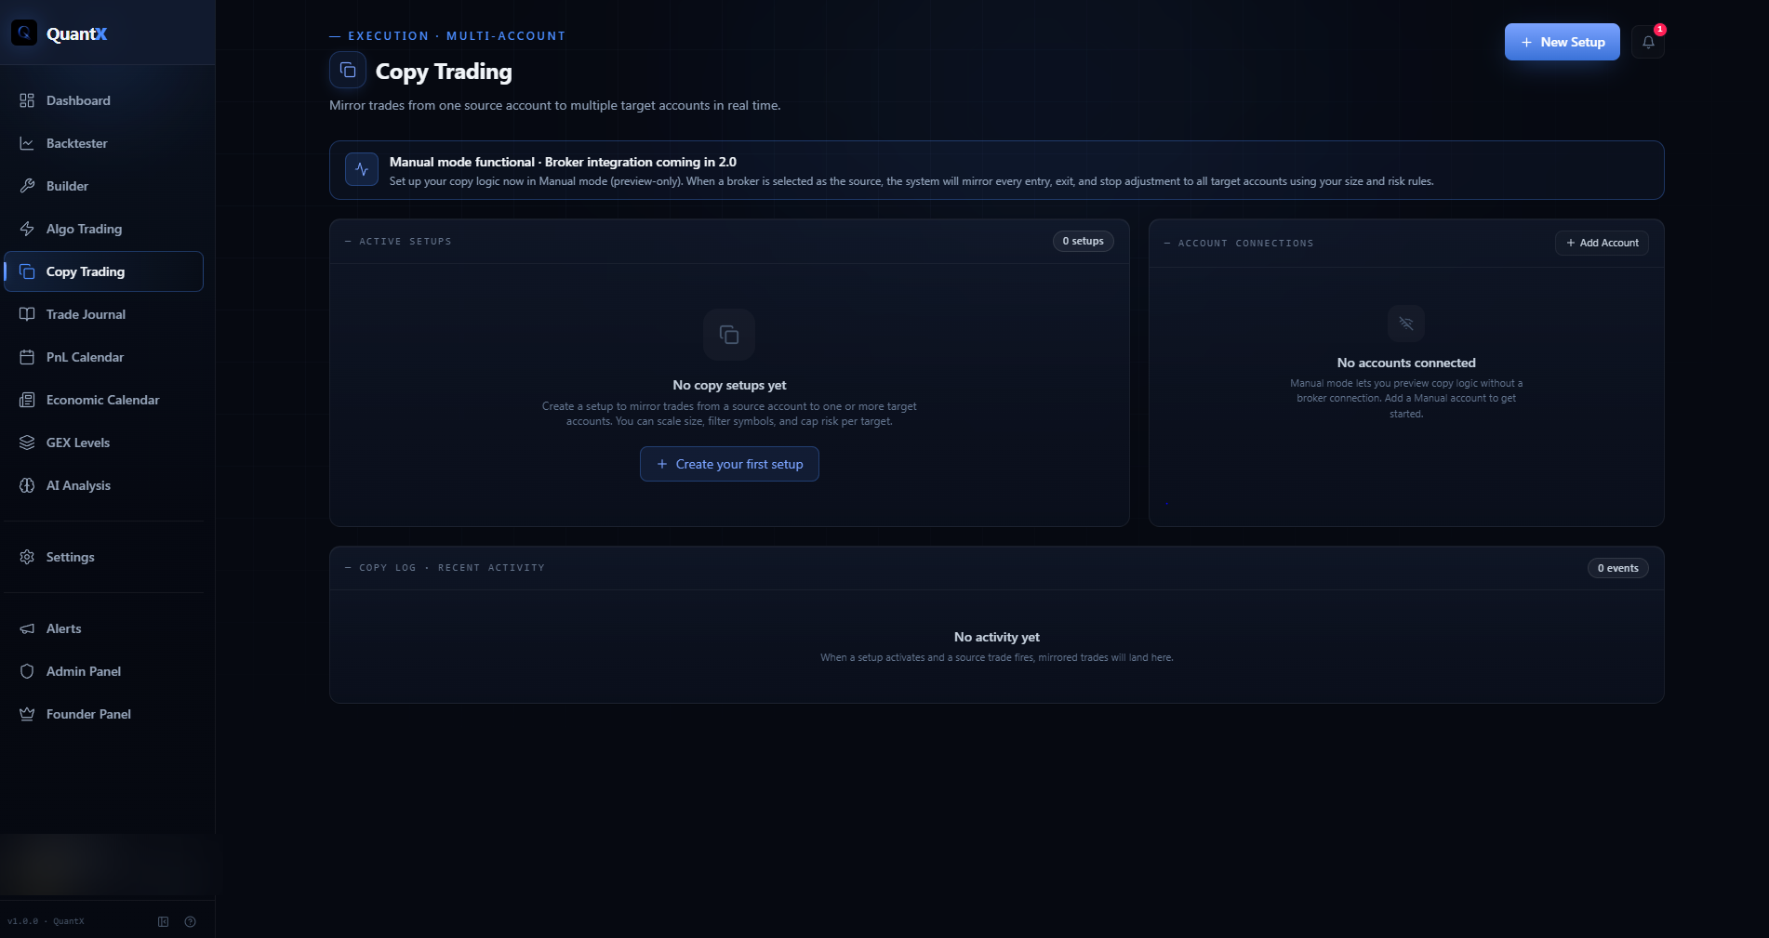Screen dimensions: 1769x938
Task: Open AI Analysis page
Action: [103, 485]
